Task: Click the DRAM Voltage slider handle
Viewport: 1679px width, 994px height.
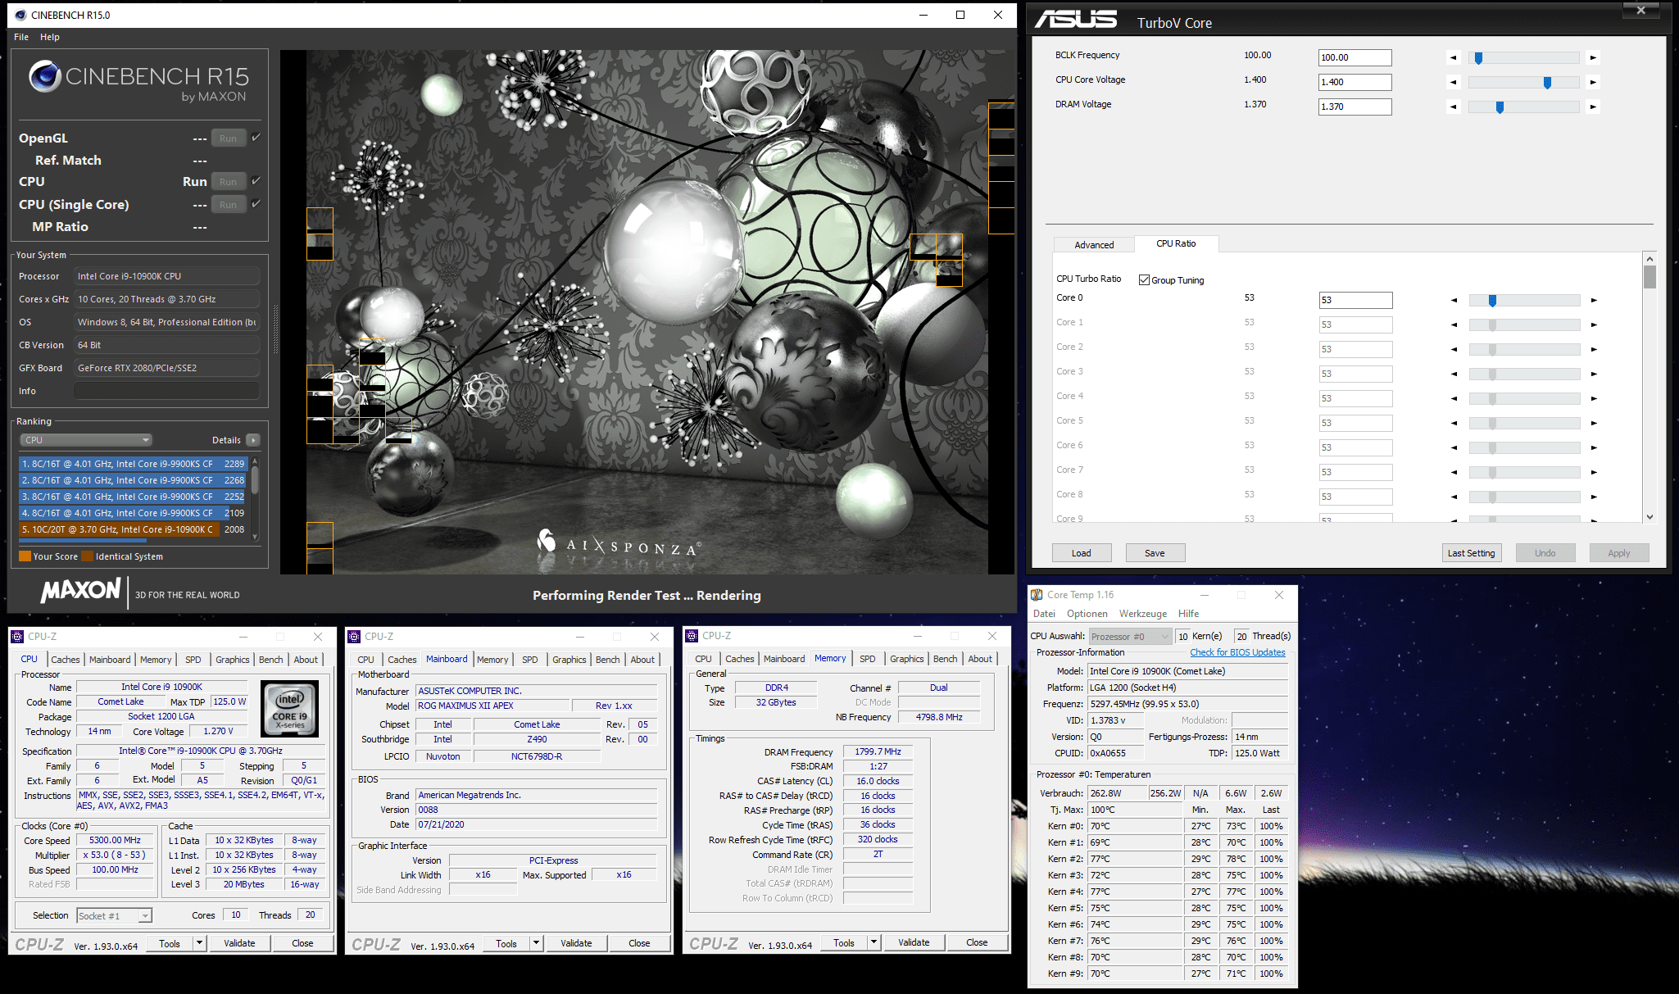Action: 1500,107
